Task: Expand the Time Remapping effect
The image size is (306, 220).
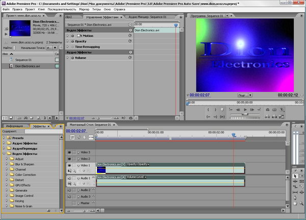Action: click(68, 46)
